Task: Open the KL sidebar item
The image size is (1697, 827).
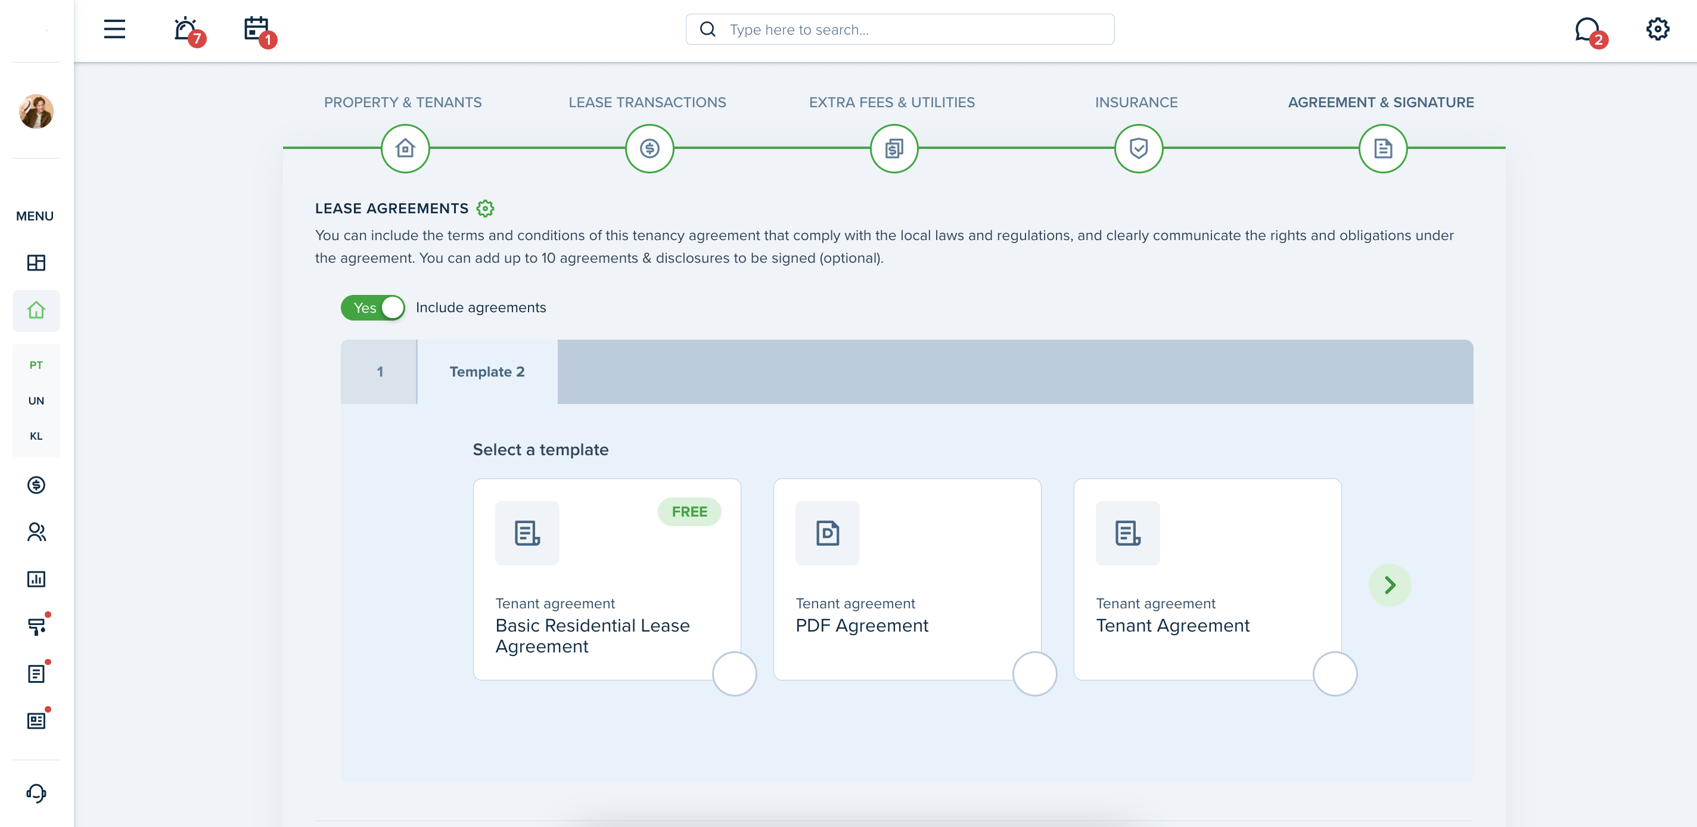Action: [36, 436]
